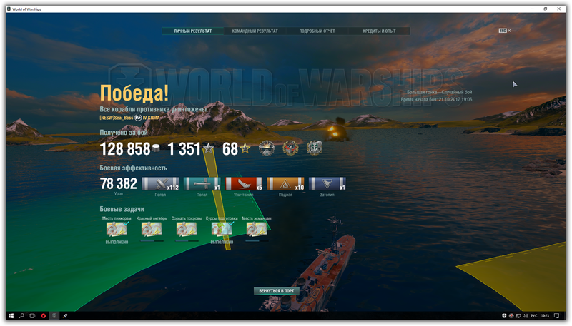Click the credits silver coin icon
Viewport: 572px width, 326px height.
156,148
